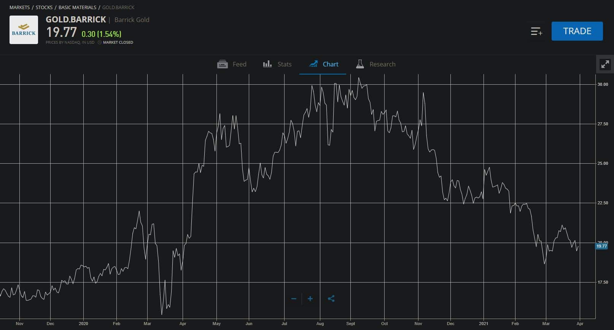Click the 22.50 price axis label

click(x=603, y=203)
